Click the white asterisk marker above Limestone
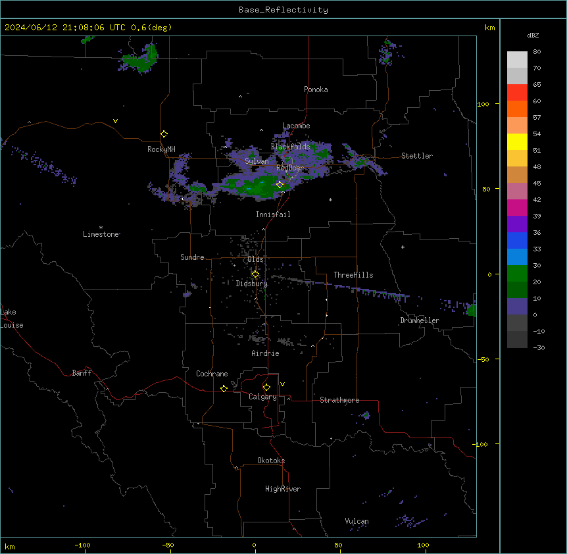 coord(101,228)
